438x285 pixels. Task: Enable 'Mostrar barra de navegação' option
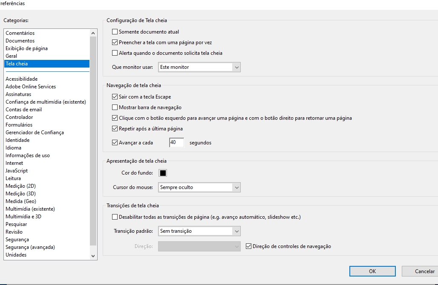click(115, 107)
